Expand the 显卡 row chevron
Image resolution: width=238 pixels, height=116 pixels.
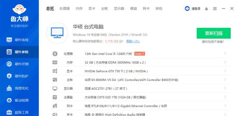225,71
